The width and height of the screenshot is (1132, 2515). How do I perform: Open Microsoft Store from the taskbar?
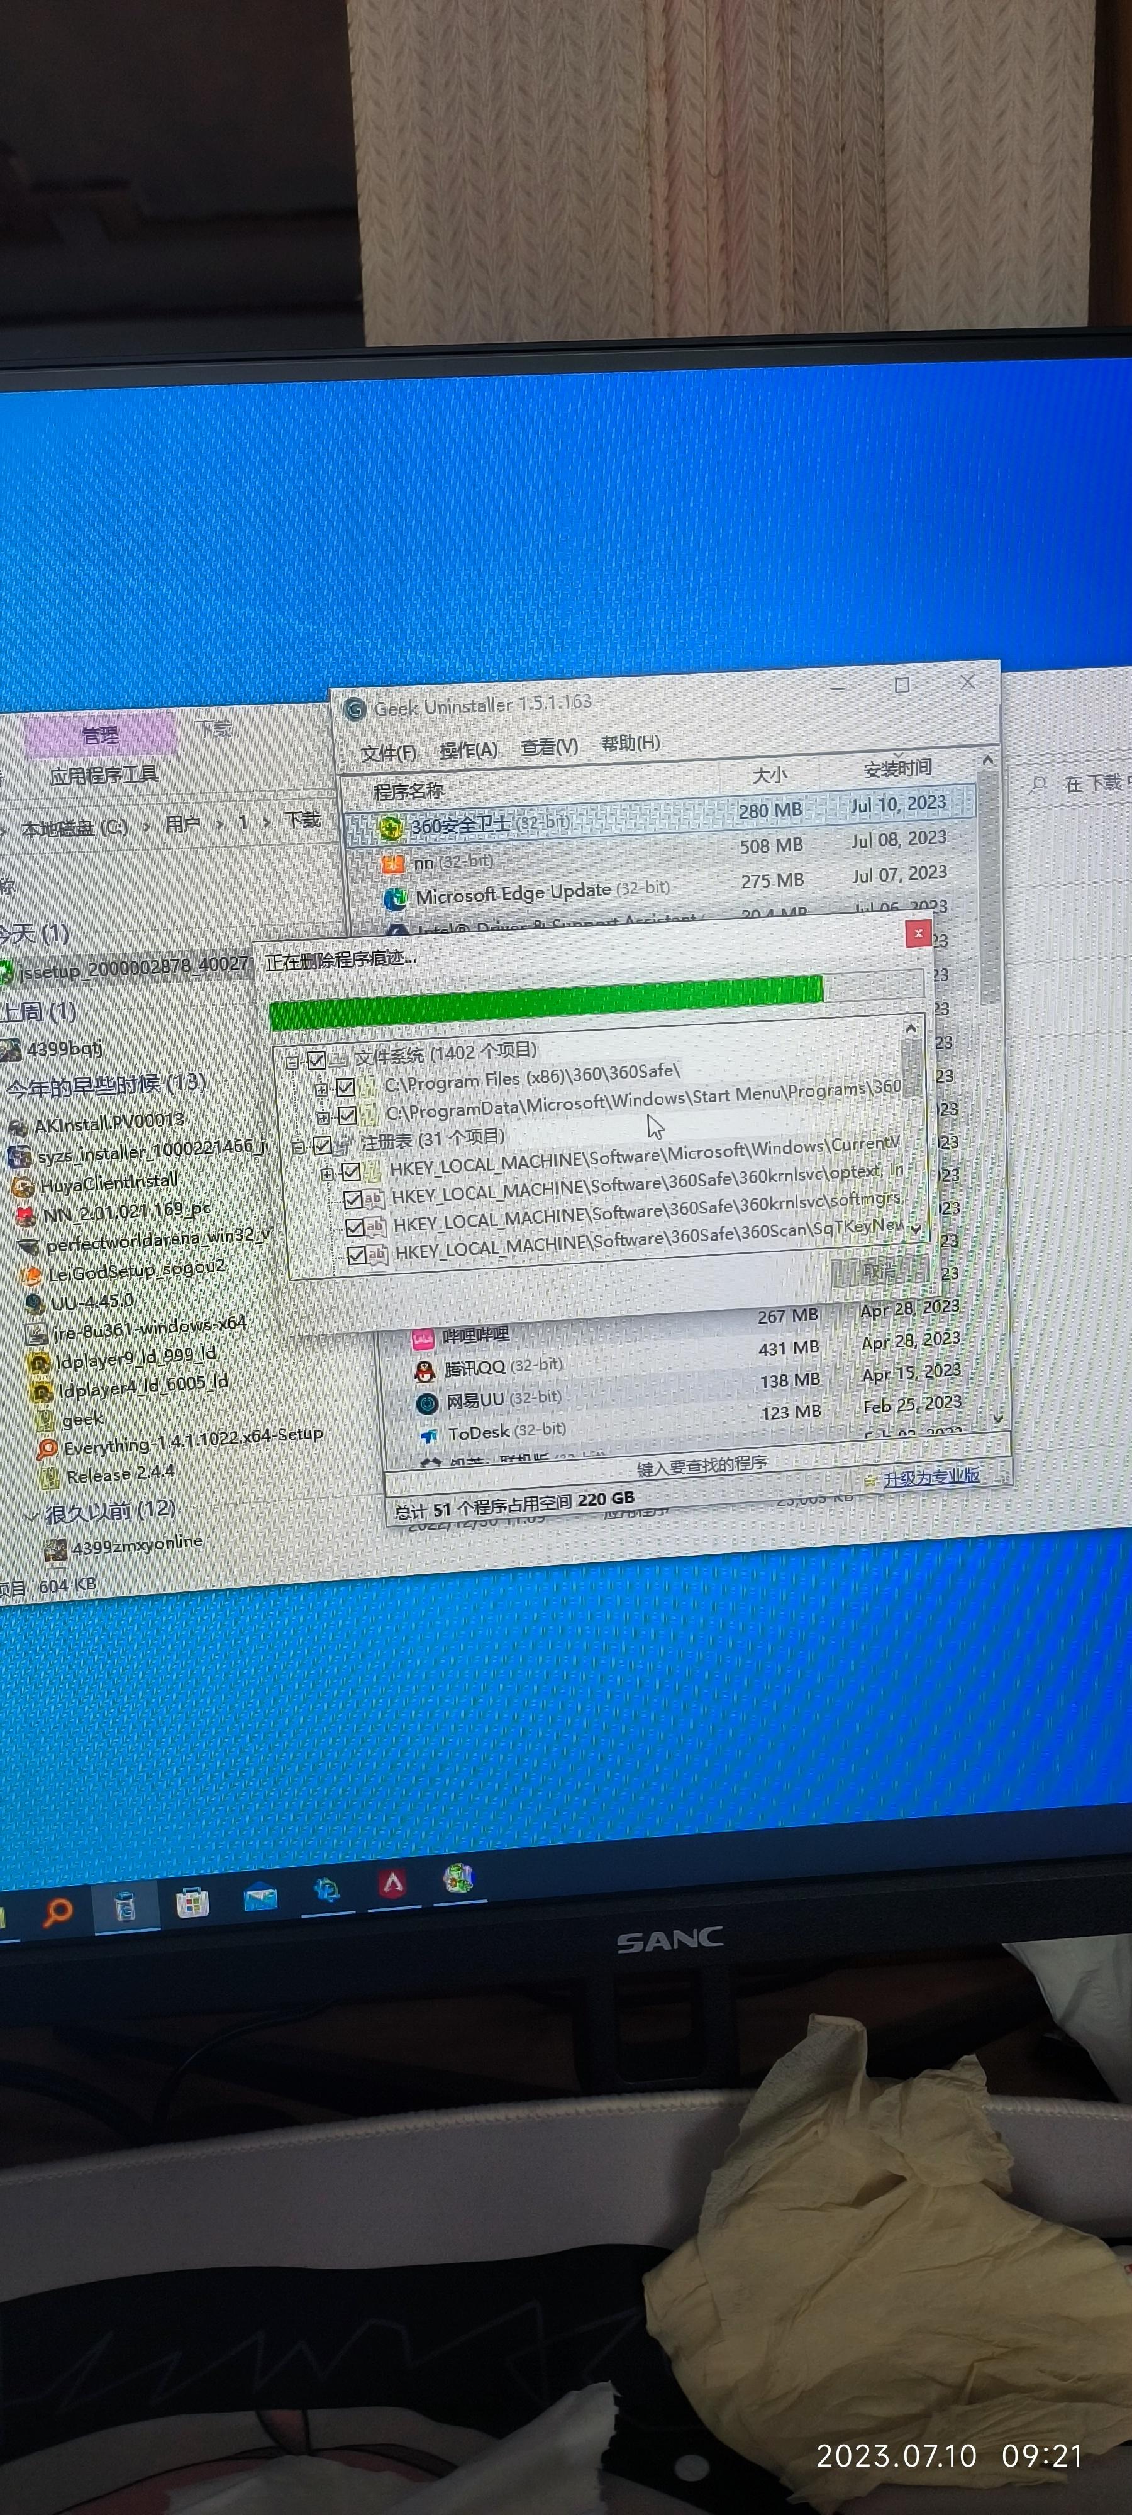pos(191,1902)
